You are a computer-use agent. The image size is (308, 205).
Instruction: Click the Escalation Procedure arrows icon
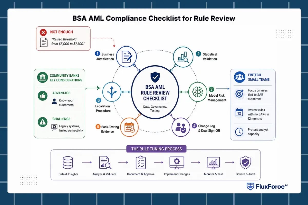(112, 92)
